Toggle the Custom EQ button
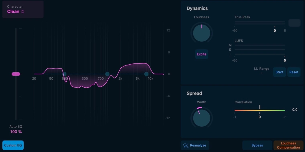This screenshot has width=305, height=152. [x=13, y=145]
